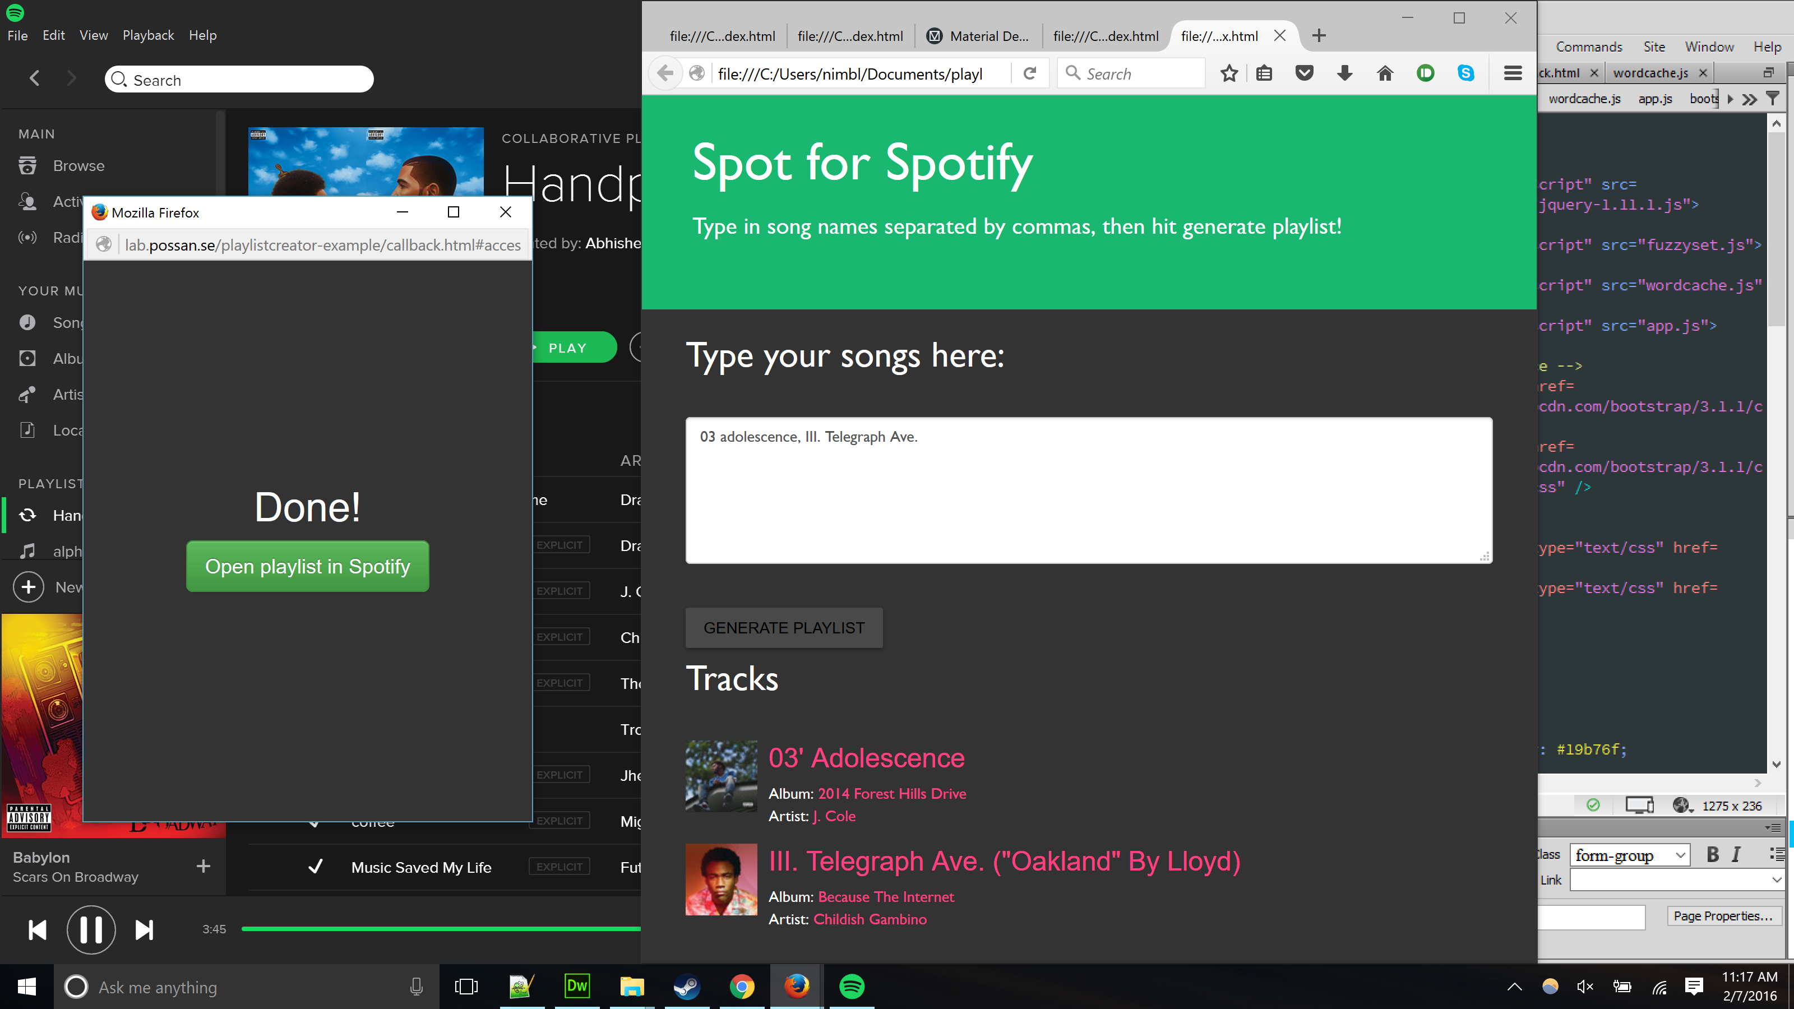The image size is (1794, 1009).
Task: Toggle italic in Dreamweaver properties panel
Action: [x=1736, y=854]
